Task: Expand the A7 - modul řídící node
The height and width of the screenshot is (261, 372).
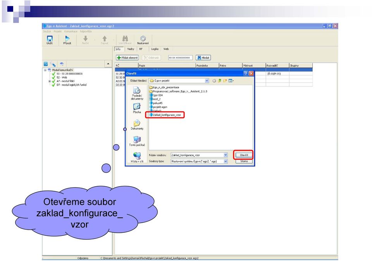Action: [50, 81]
